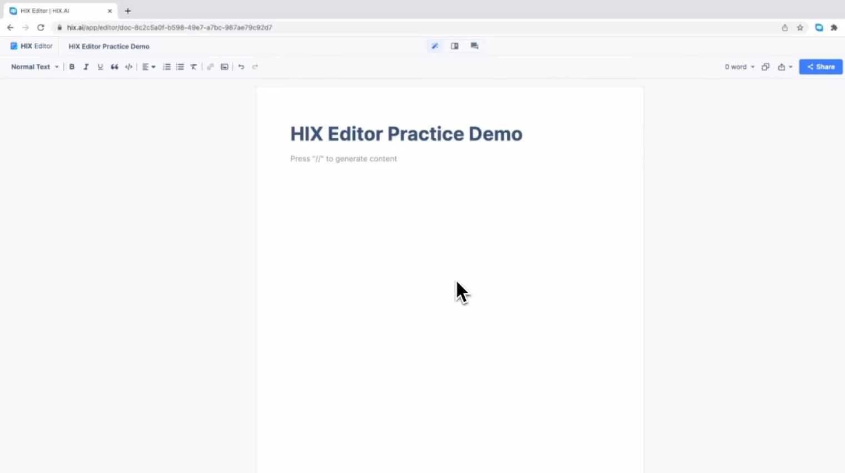Viewport: 845px width, 473px height.
Task: Insert an image into the document
Action: [x=225, y=67]
